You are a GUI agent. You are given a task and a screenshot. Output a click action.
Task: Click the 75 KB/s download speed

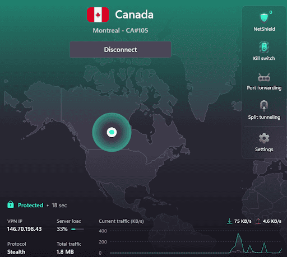243,221
